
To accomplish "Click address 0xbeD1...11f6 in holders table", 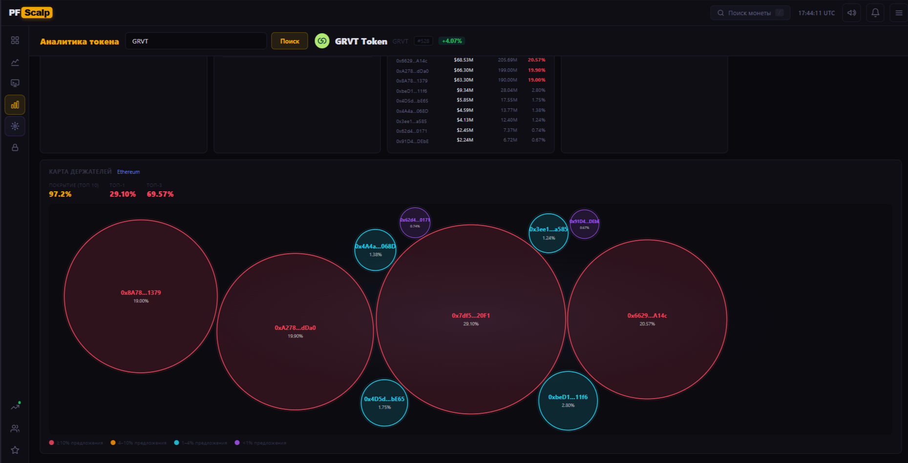I will tap(412, 91).
